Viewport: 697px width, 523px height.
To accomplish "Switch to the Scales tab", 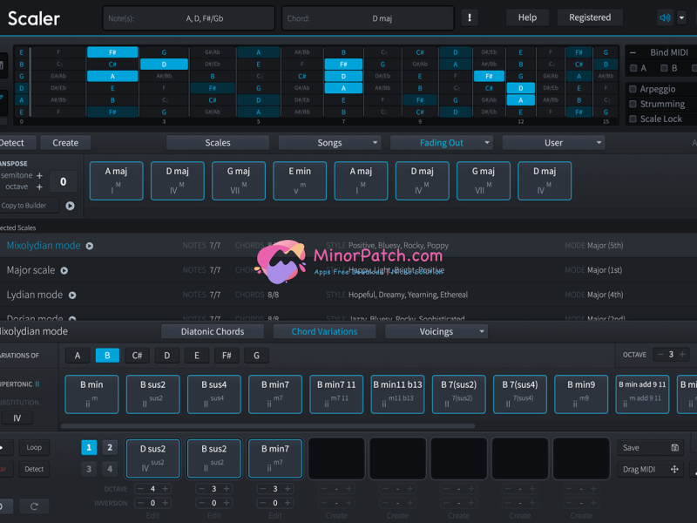I will click(x=218, y=143).
